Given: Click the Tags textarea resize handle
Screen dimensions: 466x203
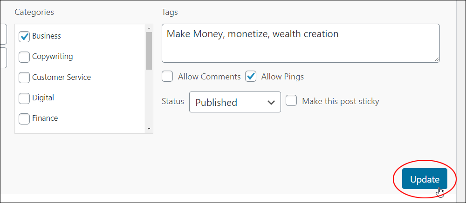Looking at the screenshot, I should (x=436, y=59).
